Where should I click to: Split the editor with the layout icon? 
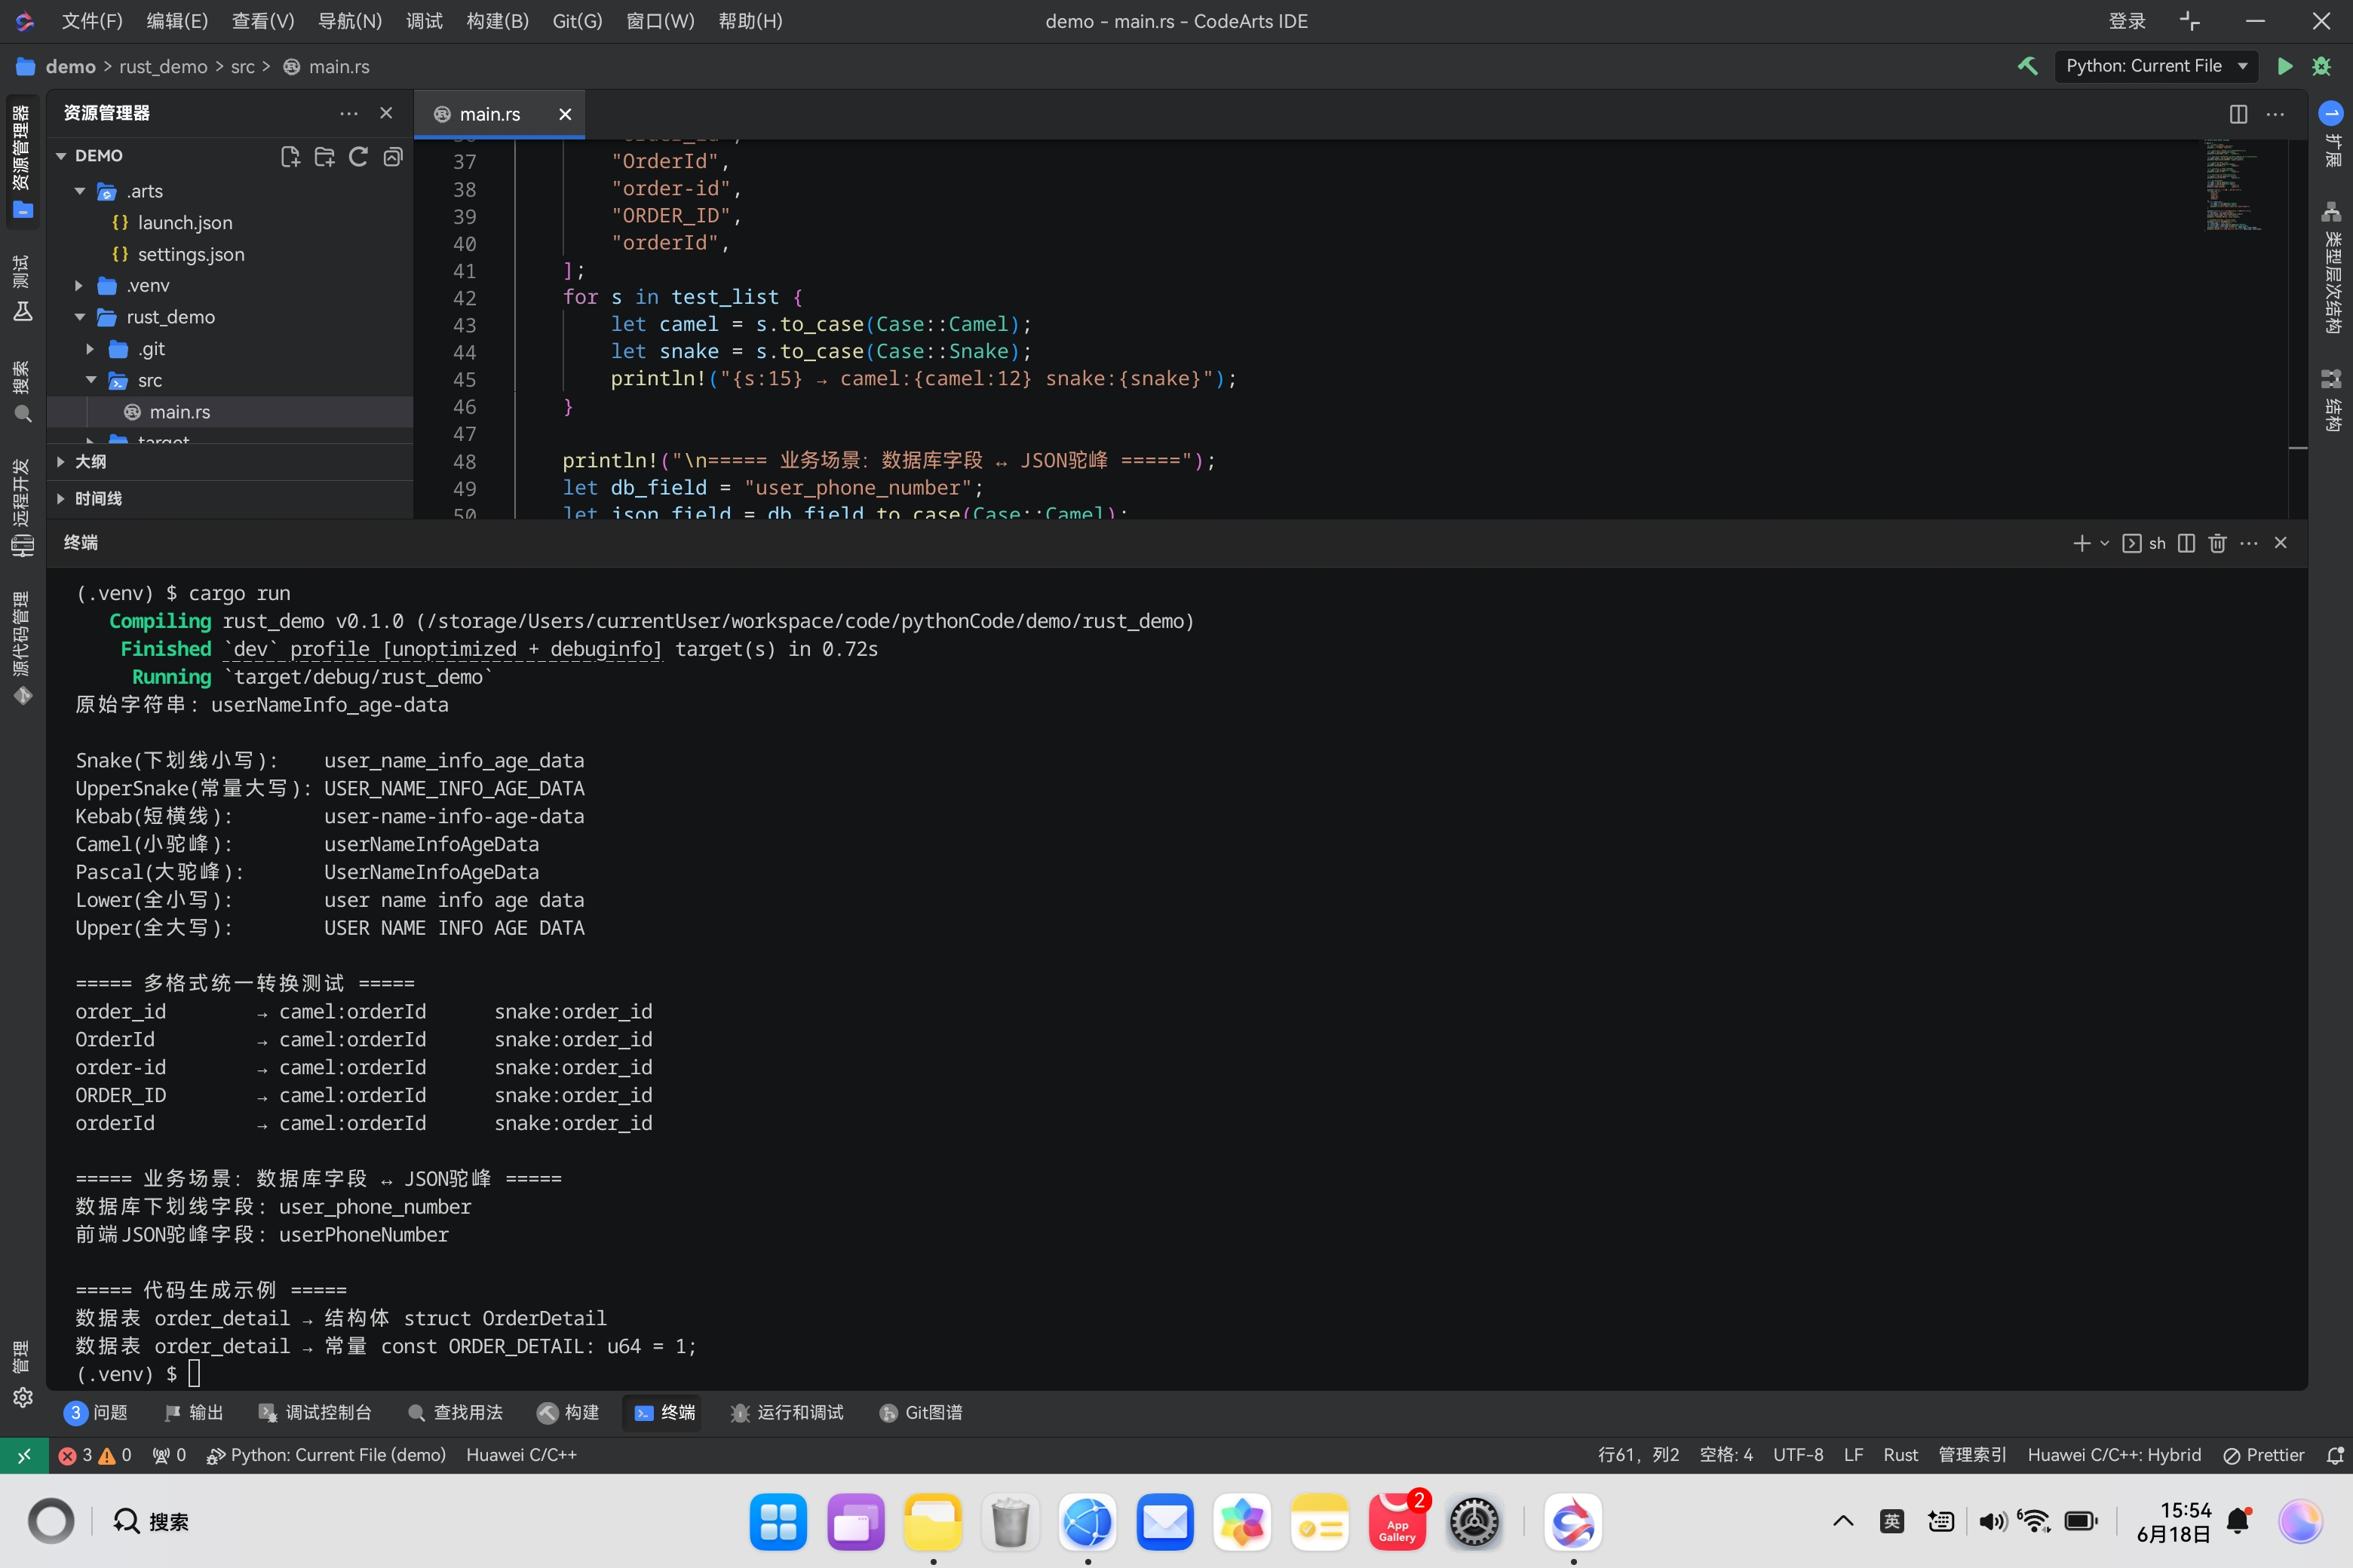click(2238, 114)
